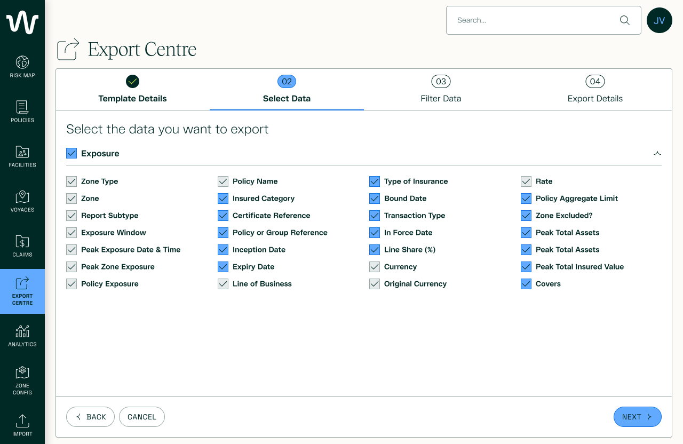This screenshot has width=683, height=444.
Task: Click the W logo in the sidebar
Action: (22, 22)
